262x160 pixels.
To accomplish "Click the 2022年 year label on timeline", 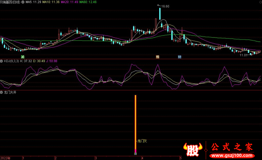I will coord(5,158).
